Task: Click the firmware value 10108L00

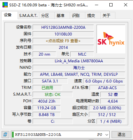Action: coord(63,34)
